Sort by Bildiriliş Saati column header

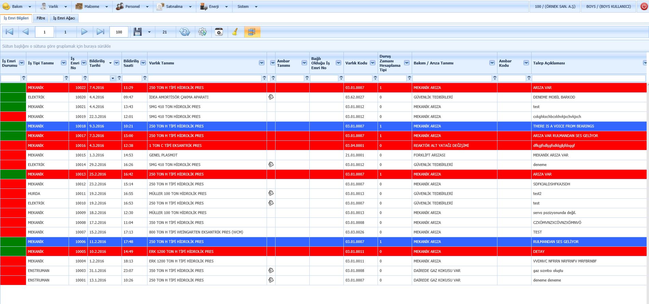click(x=131, y=63)
